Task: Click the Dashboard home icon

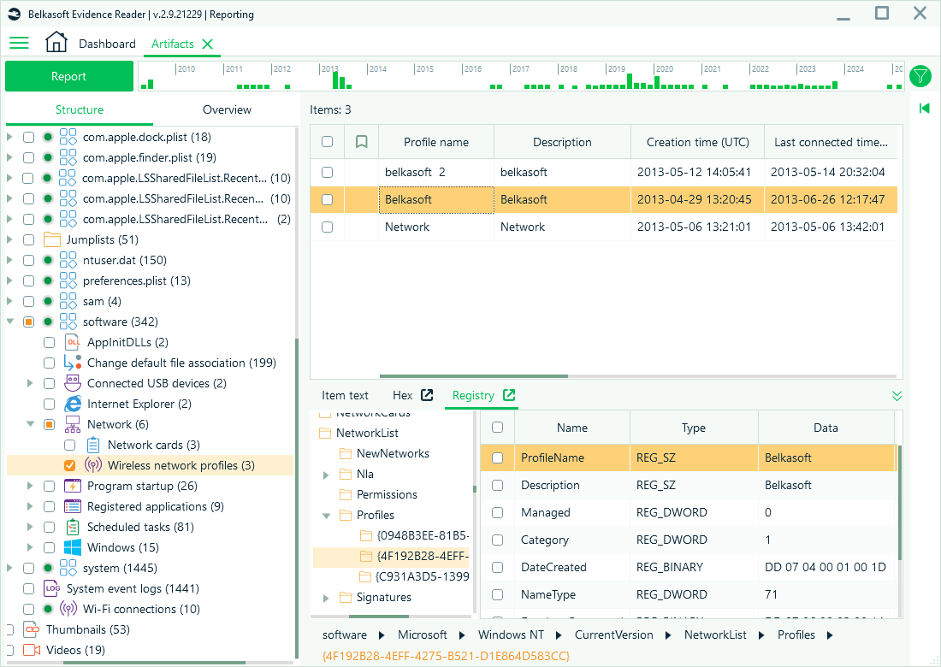Action: pos(56,43)
